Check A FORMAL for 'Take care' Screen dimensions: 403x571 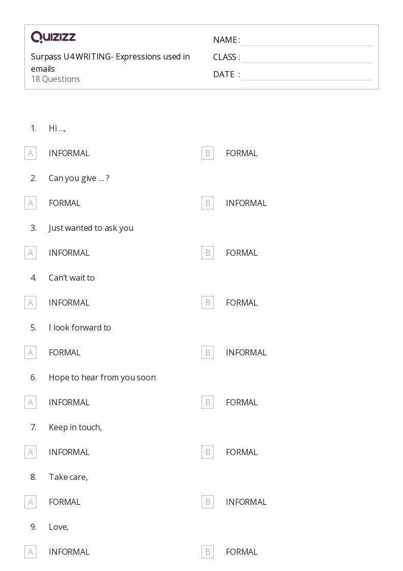tap(30, 502)
